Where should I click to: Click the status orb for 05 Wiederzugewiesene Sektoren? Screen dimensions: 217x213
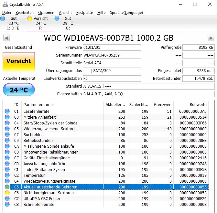[x=7, y=129]
